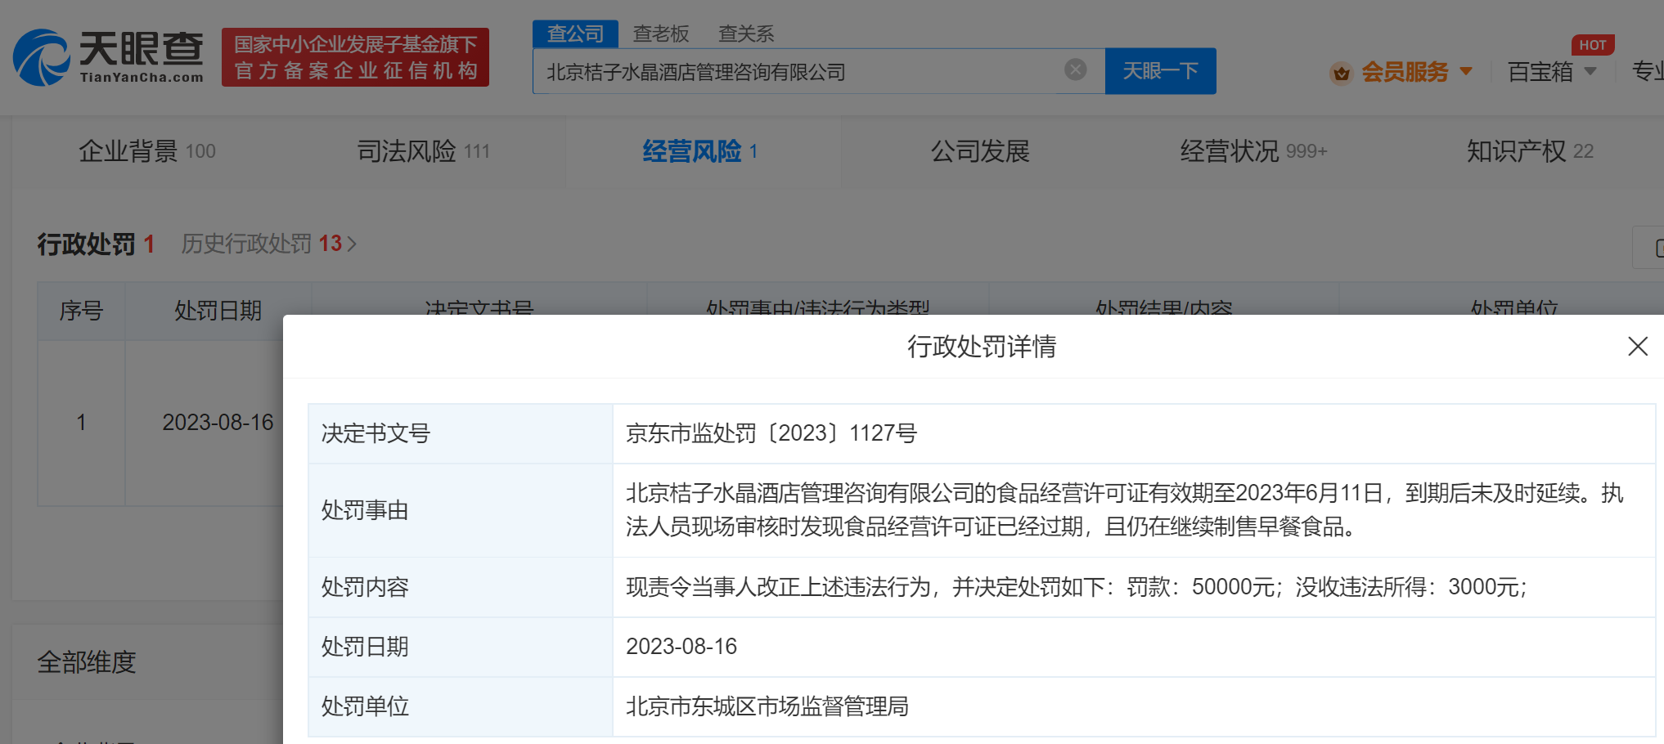The width and height of the screenshot is (1664, 744).
Task: Switch to the 查关系 search tab
Action: click(x=745, y=34)
